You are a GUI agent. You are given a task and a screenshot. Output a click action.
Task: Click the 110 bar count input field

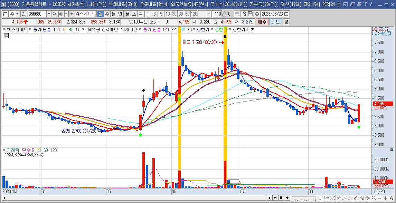click(x=217, y=13)
